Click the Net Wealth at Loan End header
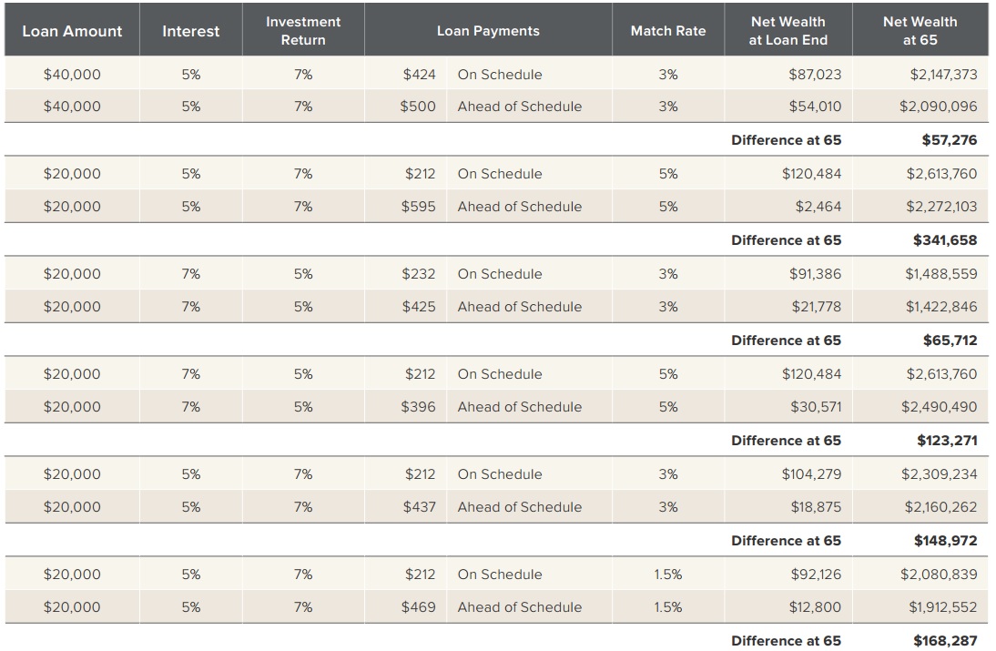This screenshot has width=996, height=651. click(x=788, y=30)
